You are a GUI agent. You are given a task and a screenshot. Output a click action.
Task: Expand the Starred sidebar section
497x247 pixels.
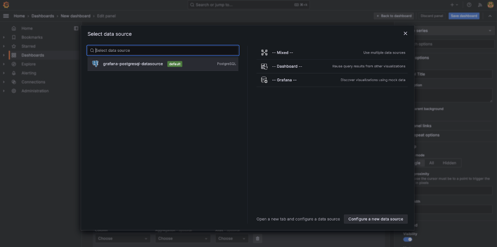click(x=4, y=46)
